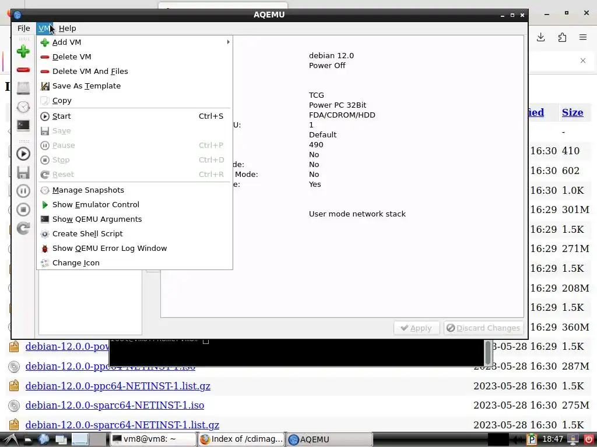Click the Create Shell Script gear icon
597x447 pixels.
[45, 234]
